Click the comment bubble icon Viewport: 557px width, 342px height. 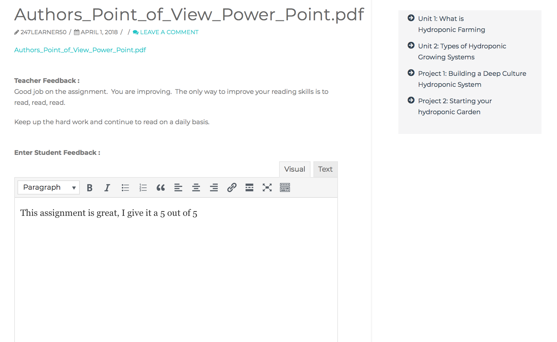click(x=136, y=32)
